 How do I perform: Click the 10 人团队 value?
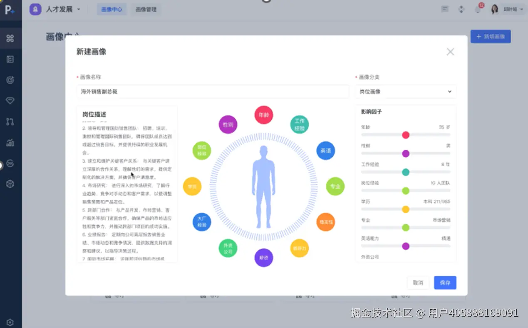pyautogui.click(x=441, y=183)
